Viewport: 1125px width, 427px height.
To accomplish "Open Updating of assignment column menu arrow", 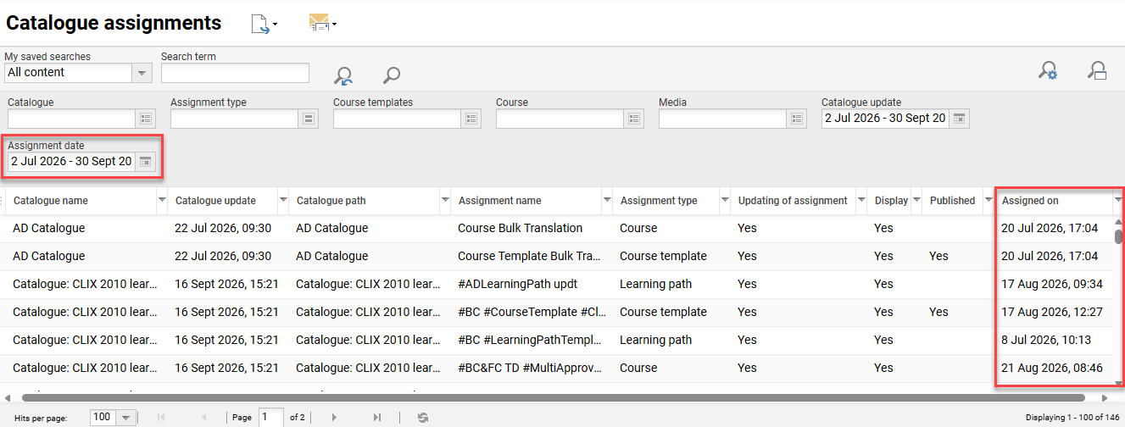I will (x=860, y=201).
